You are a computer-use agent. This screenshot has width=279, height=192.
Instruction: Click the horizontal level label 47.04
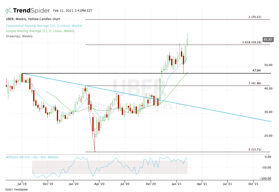click(x=256, y=70)
